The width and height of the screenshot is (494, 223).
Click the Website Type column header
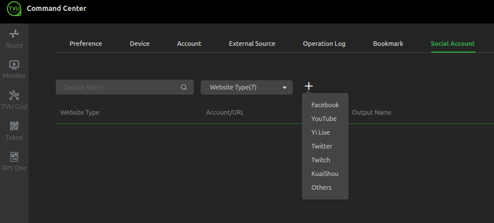[x=80, y=112]
